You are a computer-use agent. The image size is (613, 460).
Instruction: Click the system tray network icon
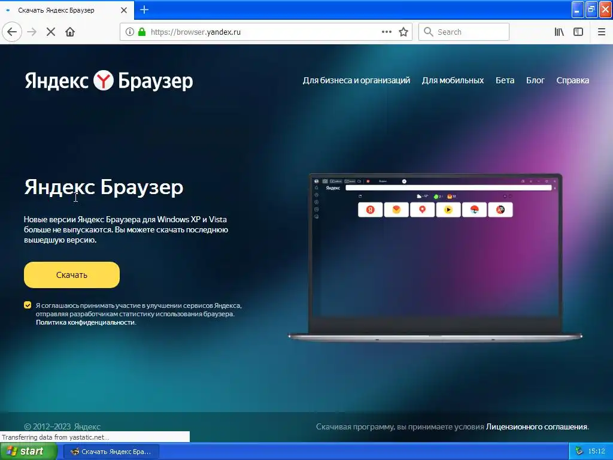point(579,452)
